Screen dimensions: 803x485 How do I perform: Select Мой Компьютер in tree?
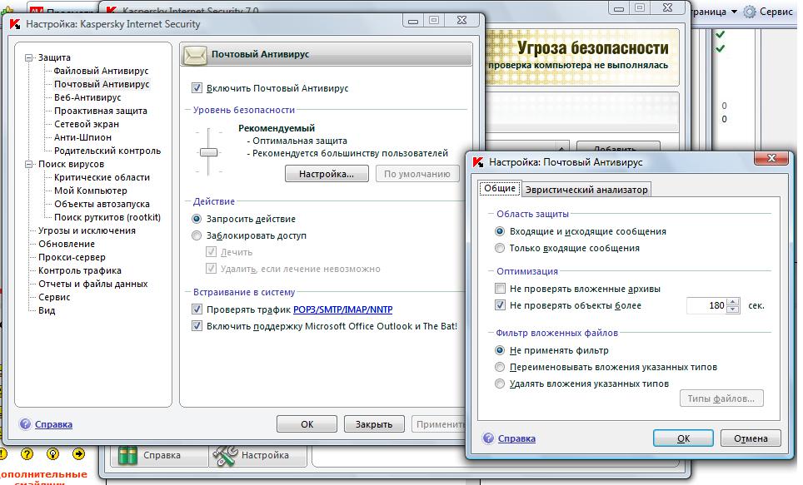point(91,191)
